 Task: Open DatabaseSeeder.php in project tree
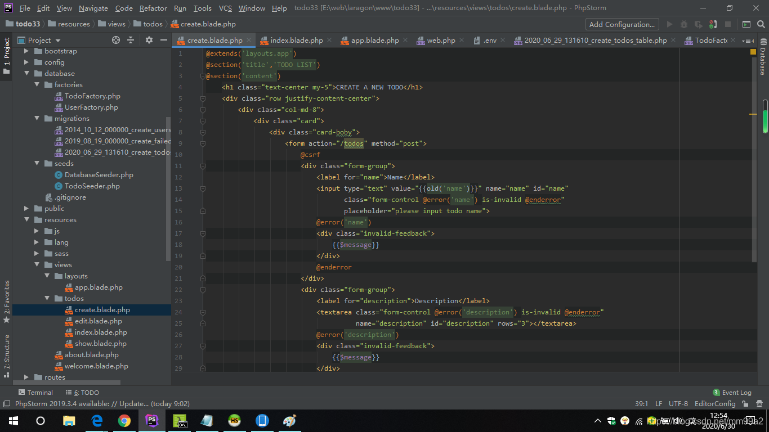click(x=99, y=175)
